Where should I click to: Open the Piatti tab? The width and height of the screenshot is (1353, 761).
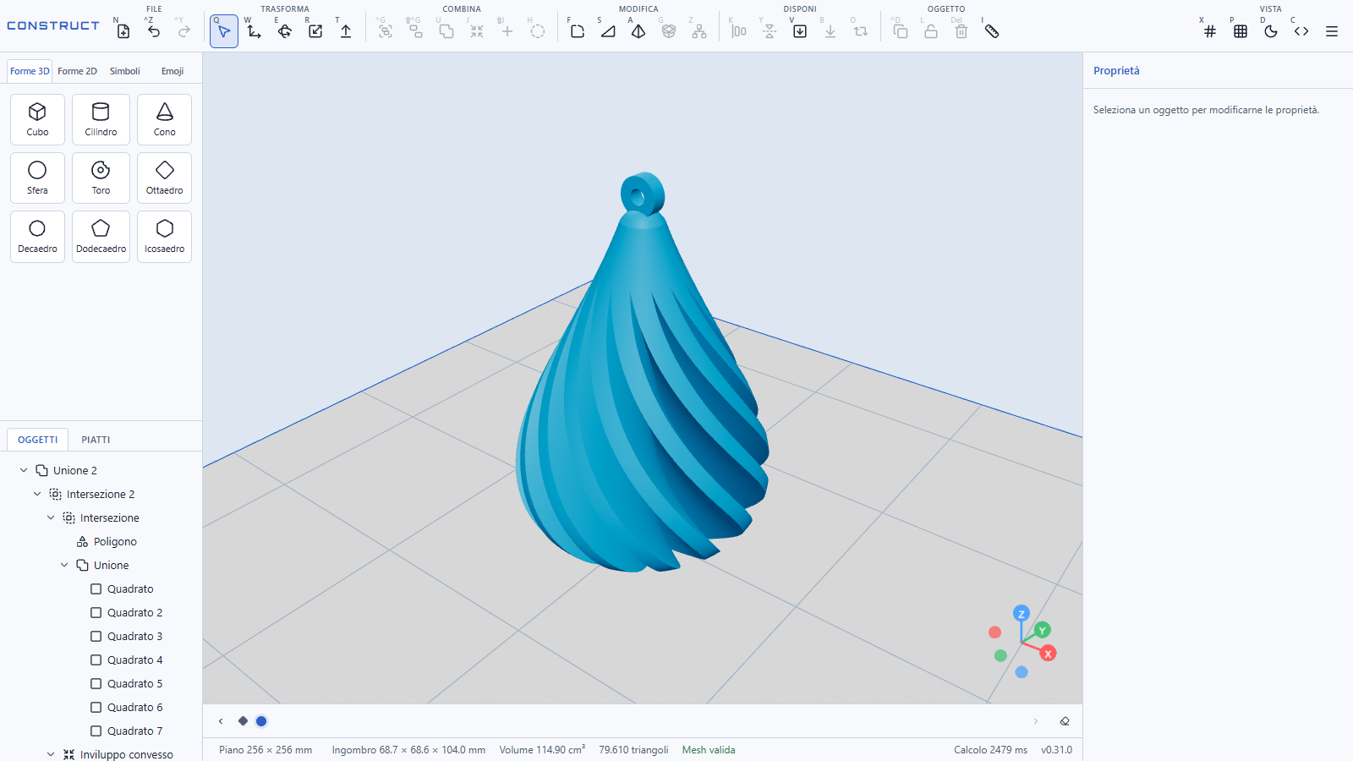[x=96, y=440]
